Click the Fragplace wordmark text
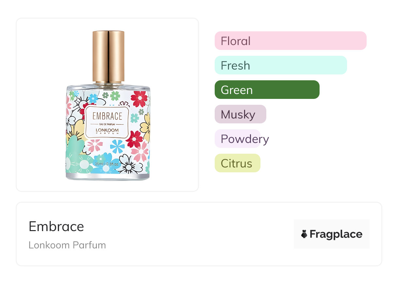This screenshot has width=398, height=282. pyautogui.click(x=336, y=234)
